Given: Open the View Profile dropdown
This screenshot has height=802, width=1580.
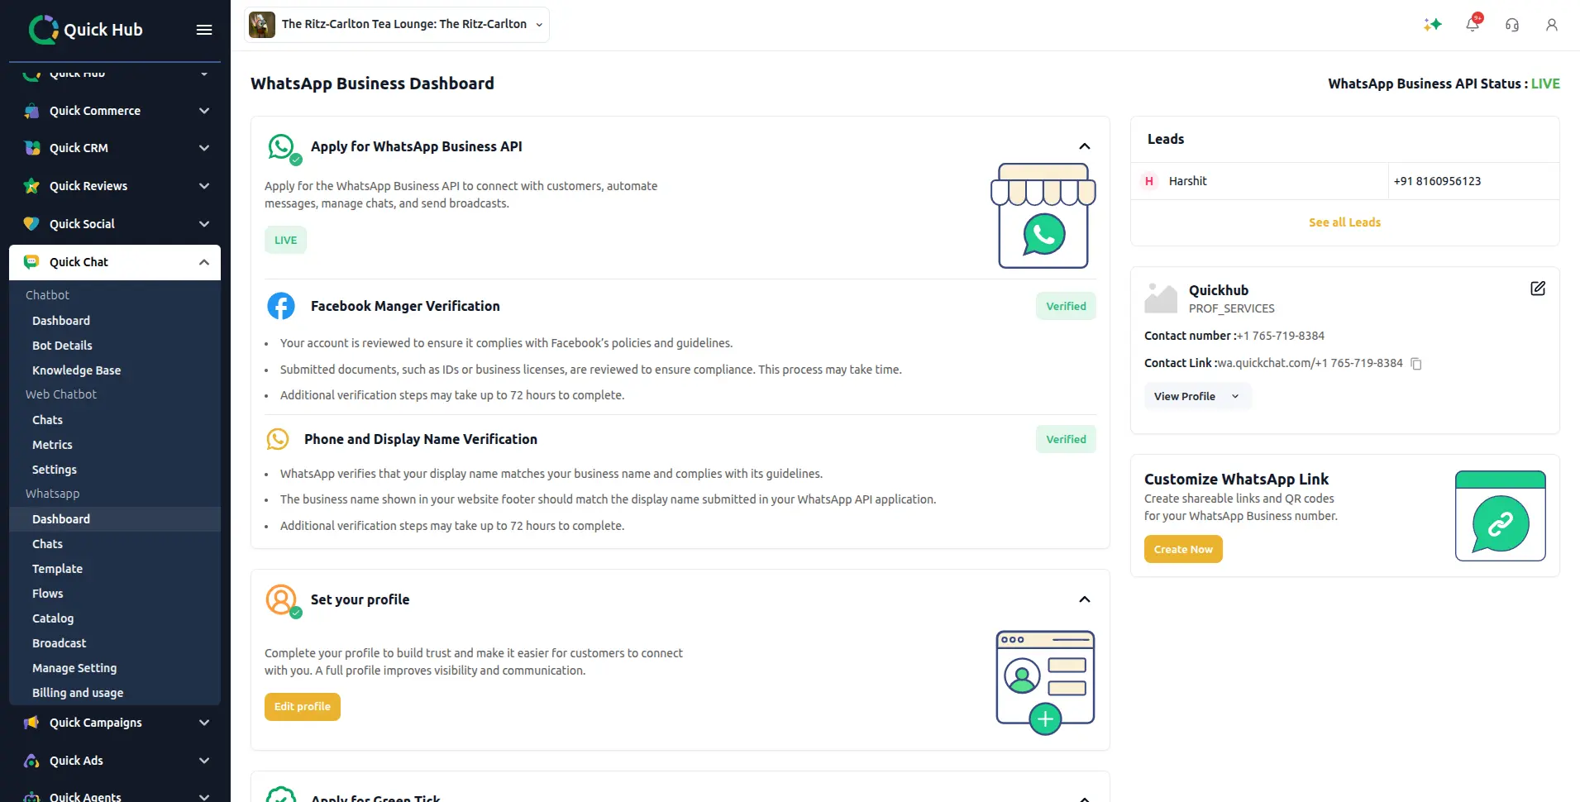Looking at the screenshot, I should coord(1197,396).
